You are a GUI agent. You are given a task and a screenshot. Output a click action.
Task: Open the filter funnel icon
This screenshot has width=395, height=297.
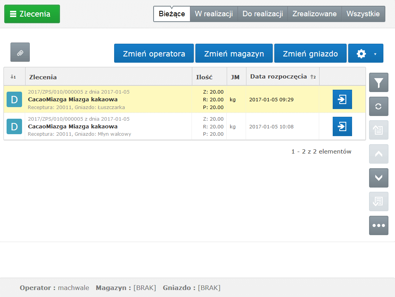(x=379, y=82)
